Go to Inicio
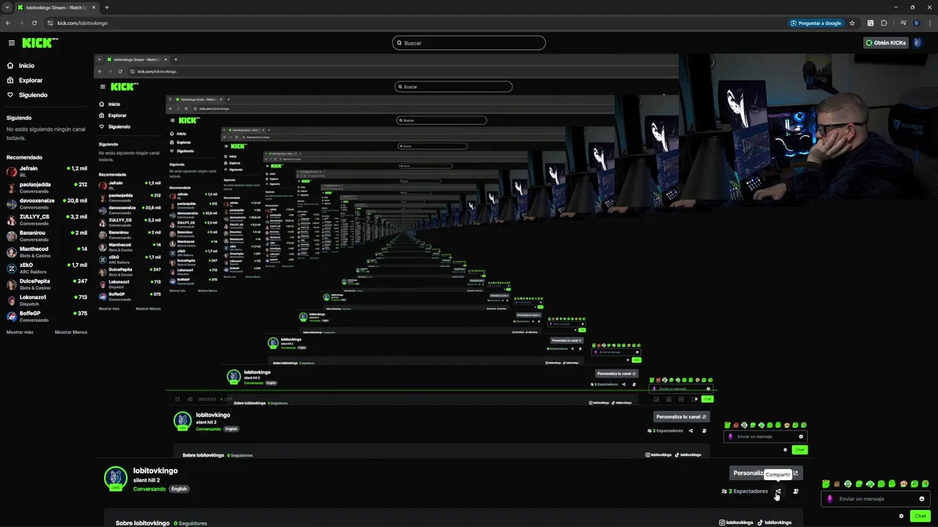 27,66
